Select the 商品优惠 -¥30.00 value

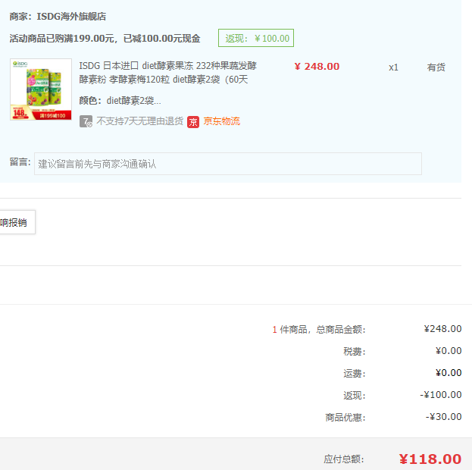click(x=444, y=417)
